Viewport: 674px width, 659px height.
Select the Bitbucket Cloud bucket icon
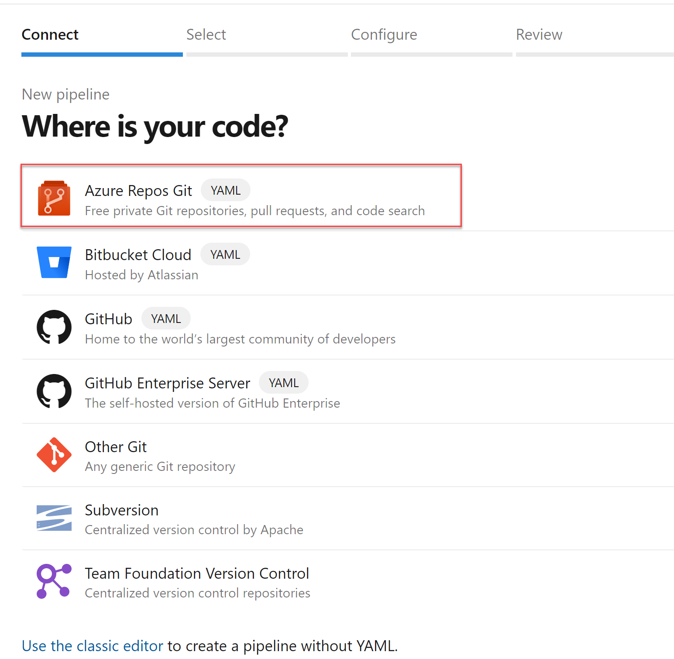point(54,262)
